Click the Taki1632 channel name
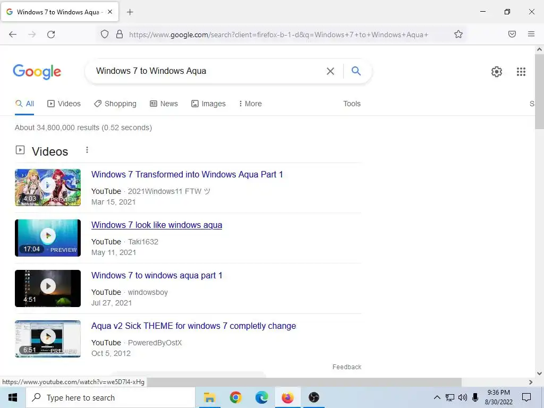Screen dimensions: 544x408 click(x=143, y=242)
